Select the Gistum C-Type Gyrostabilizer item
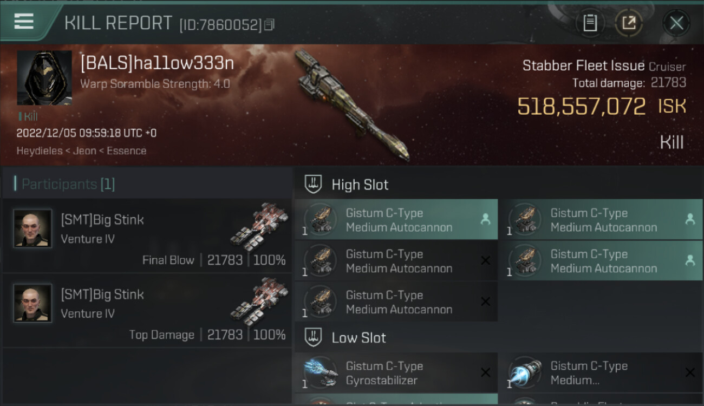 point(396,373)
